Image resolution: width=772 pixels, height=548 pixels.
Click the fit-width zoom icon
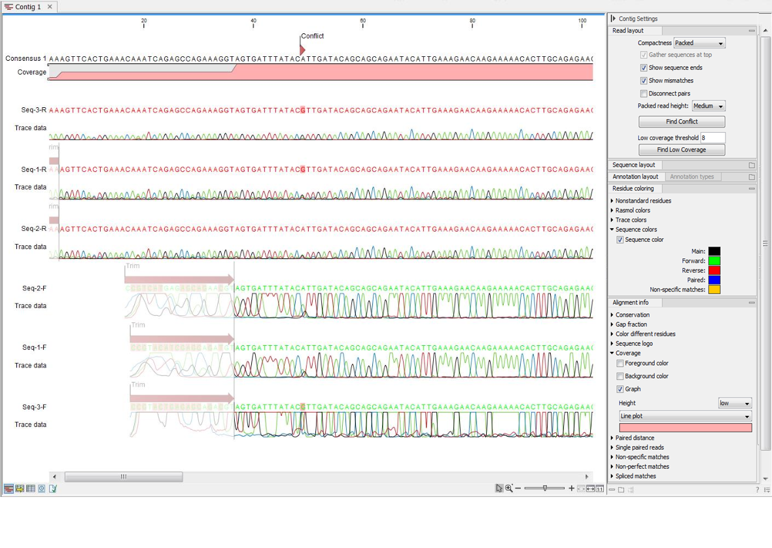591,488
